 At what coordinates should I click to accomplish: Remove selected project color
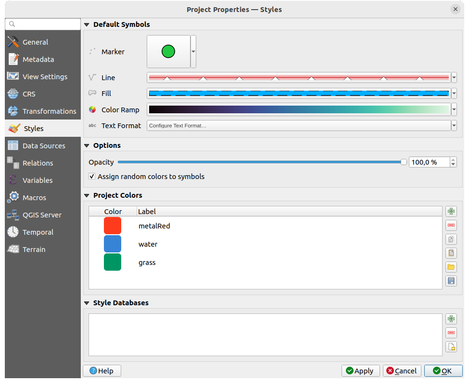[x=451, y=225]
